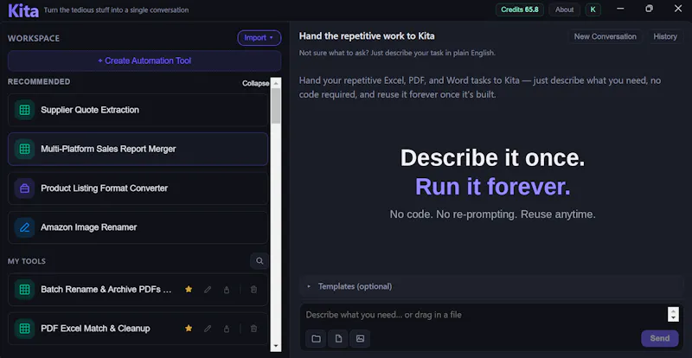Expand the Templates (optional) section
The height and width of the screenshot is (358, 692).
tap(491, 286)
